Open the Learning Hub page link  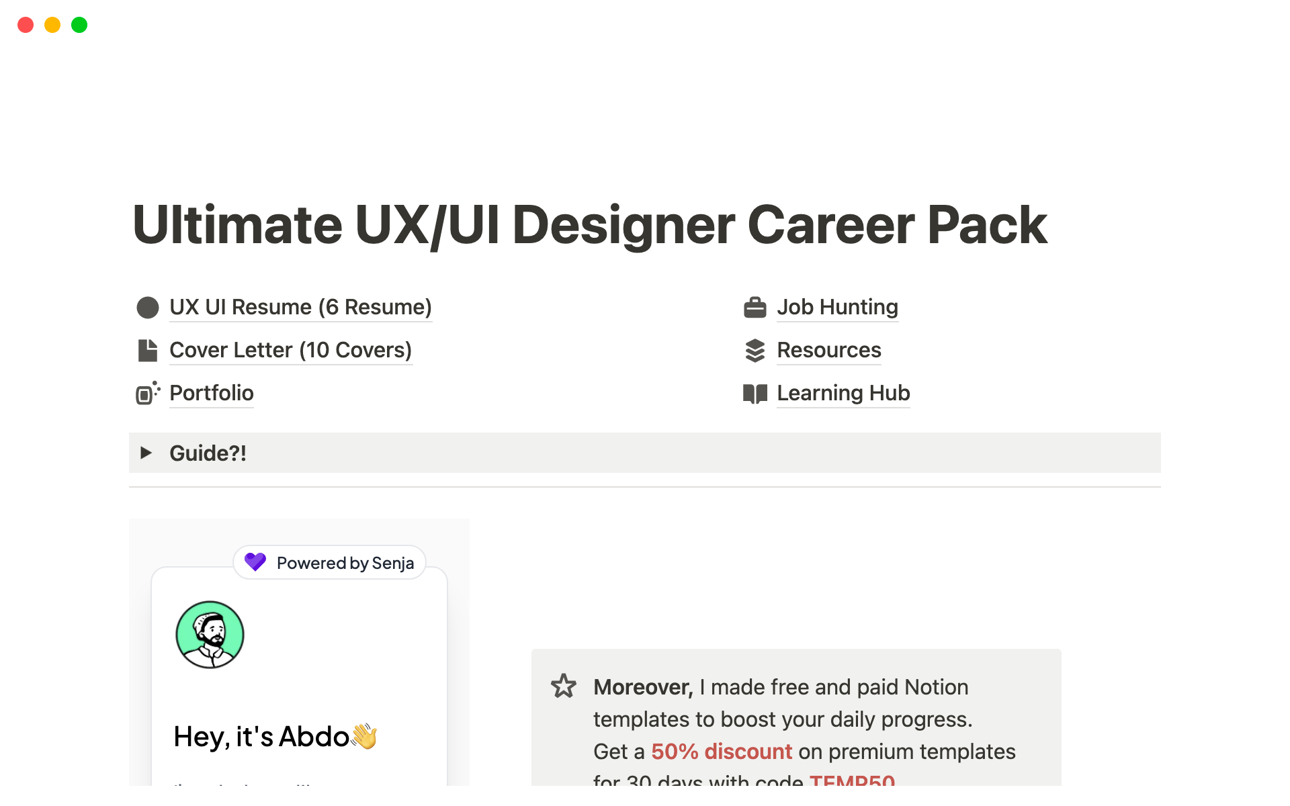pos(843,394)
